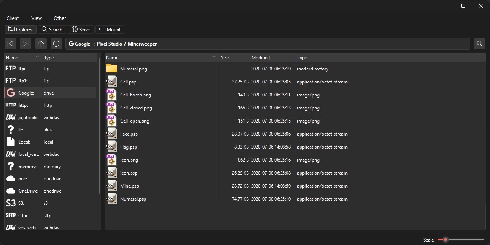The image size is (490, 245).
Task: Click the 37.25 KB size cell
Action: (x=240, y=82)
